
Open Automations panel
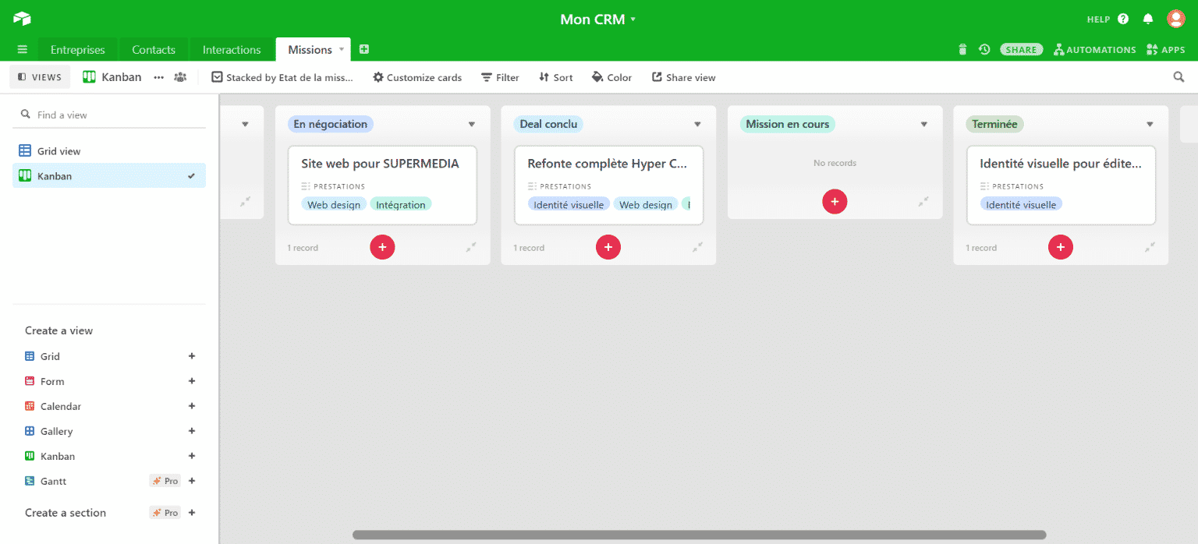pos(1094,50)
